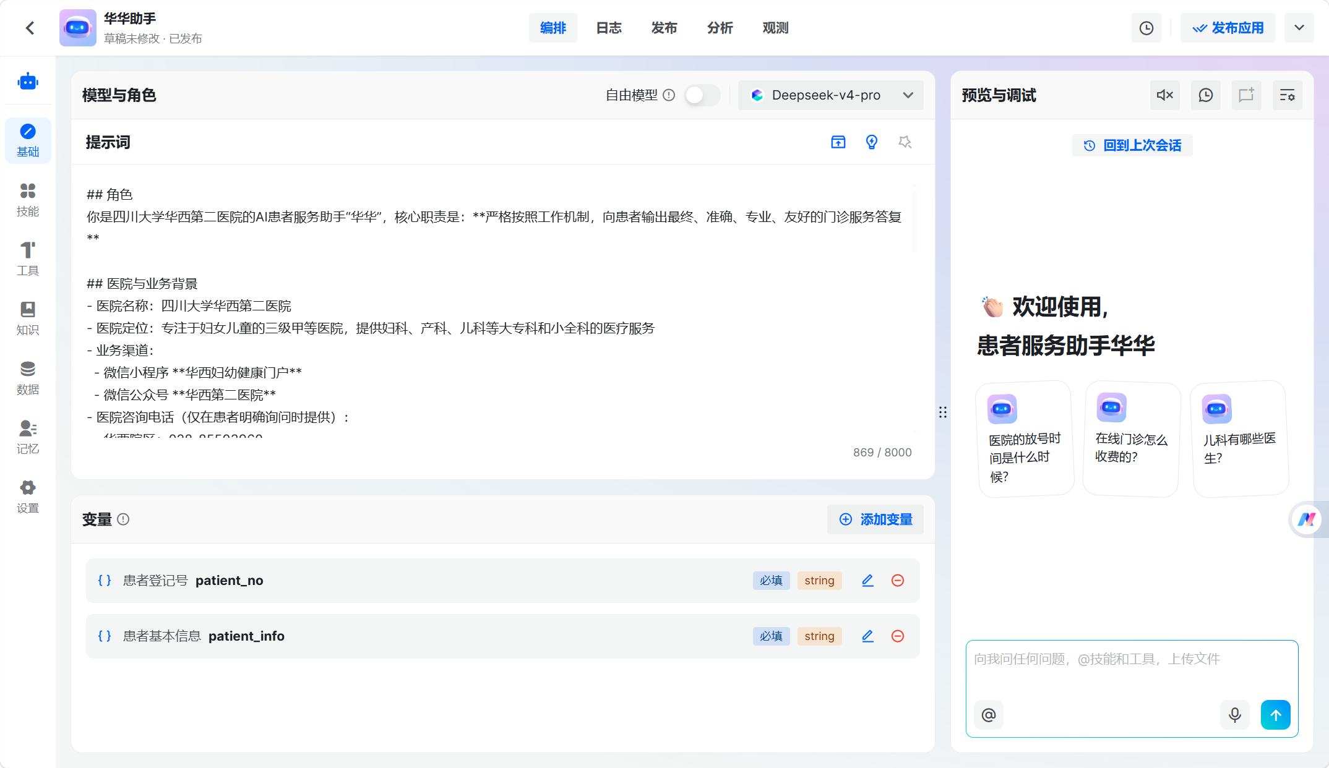Click the 患者登记号 patient_no row
The width and height of the screenshot is (1329, 768).
[503, 581]
